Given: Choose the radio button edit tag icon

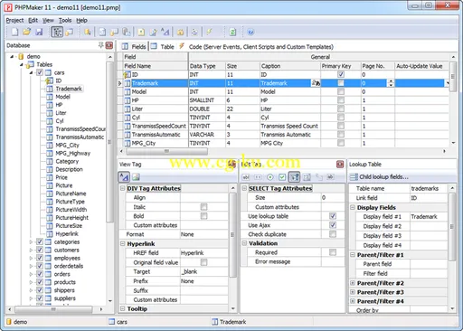Looking at the screenshot, I should tap(270, 177).
